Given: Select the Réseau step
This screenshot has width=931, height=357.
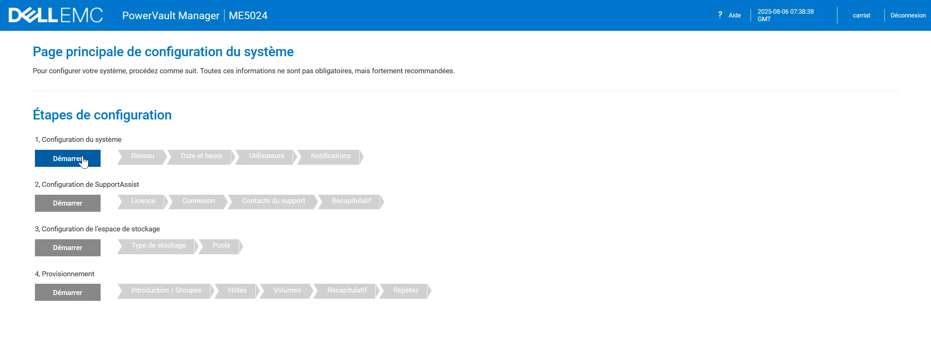Looking at the screenshot, I should (143, 156).
